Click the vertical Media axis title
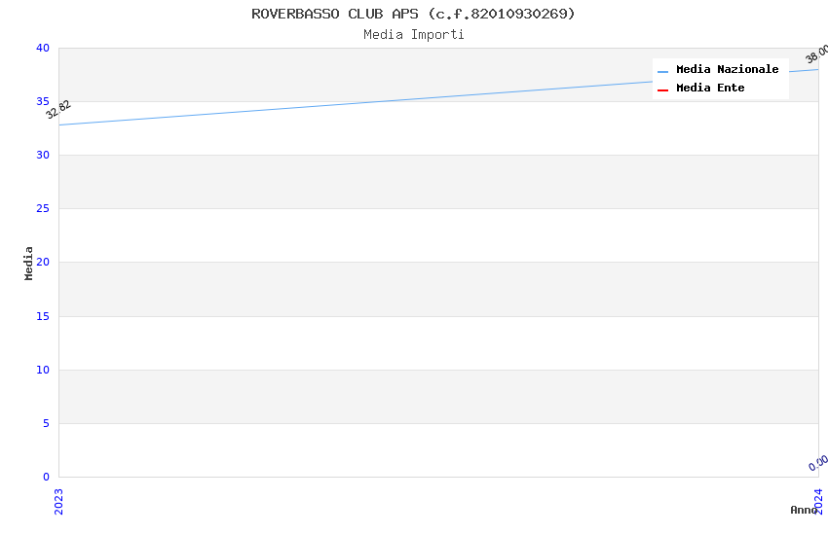The image size is (828, 535). pyautogui.click(x=28, y=263)
